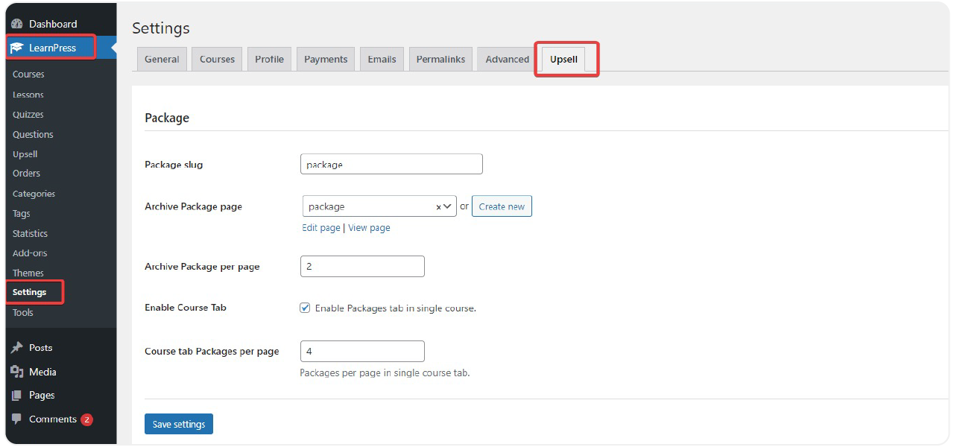
Task: Click the Media library icon
Action: pyautogui.click(x=17, y=372)
